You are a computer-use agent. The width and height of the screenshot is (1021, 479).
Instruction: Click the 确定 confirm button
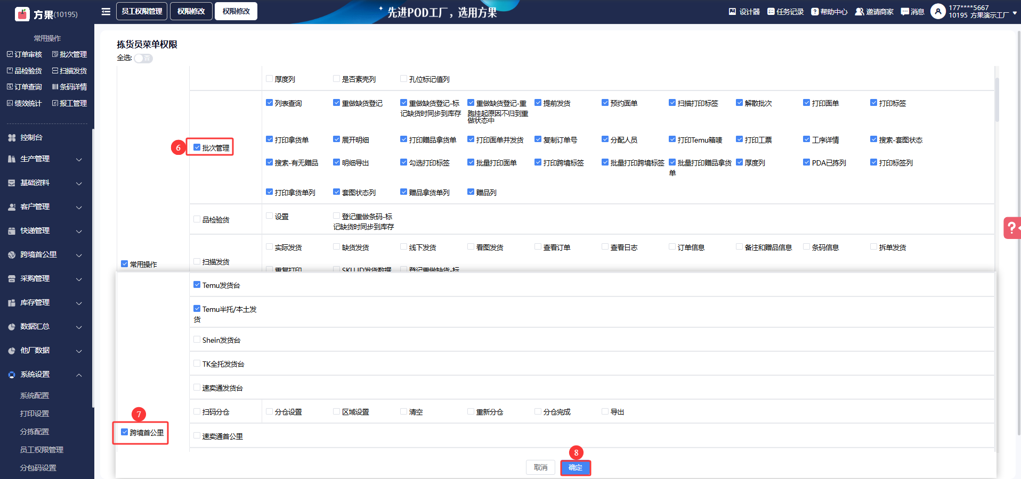point(576,467)
